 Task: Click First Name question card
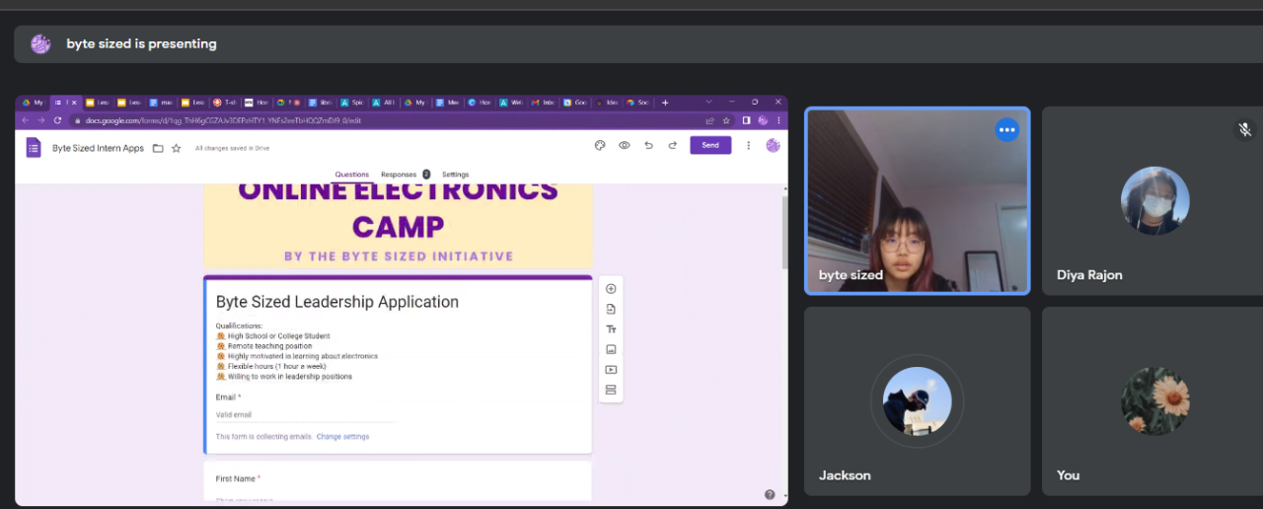click(398, 482)
